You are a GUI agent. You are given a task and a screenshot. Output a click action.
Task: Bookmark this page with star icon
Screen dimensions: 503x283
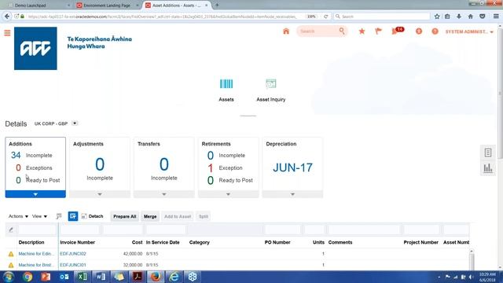[x=437, y=17]
